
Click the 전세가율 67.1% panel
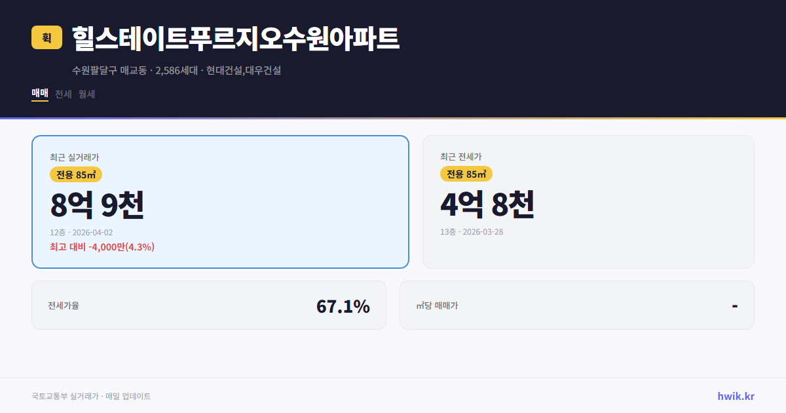[210, 305]
